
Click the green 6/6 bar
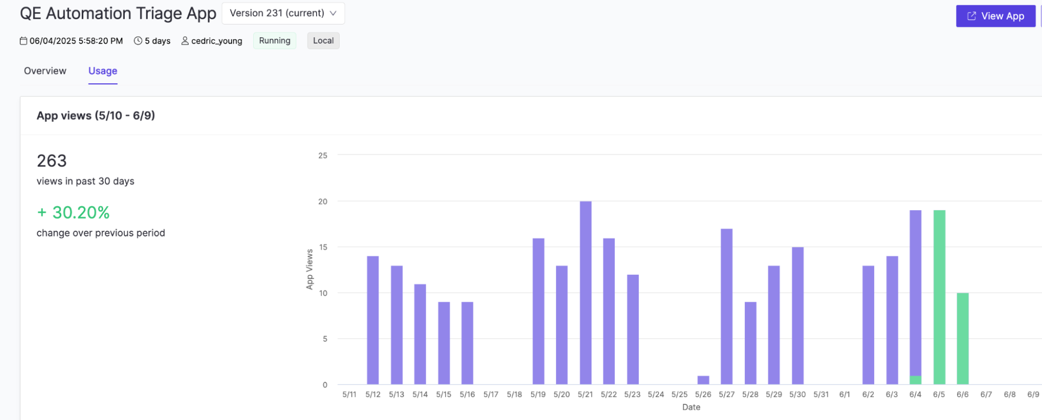(962, 339)
